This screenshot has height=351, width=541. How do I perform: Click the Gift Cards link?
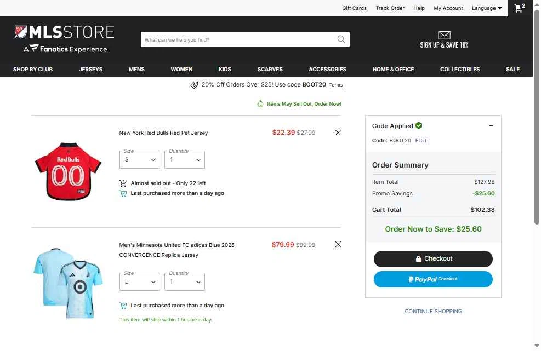click(354, 8)
